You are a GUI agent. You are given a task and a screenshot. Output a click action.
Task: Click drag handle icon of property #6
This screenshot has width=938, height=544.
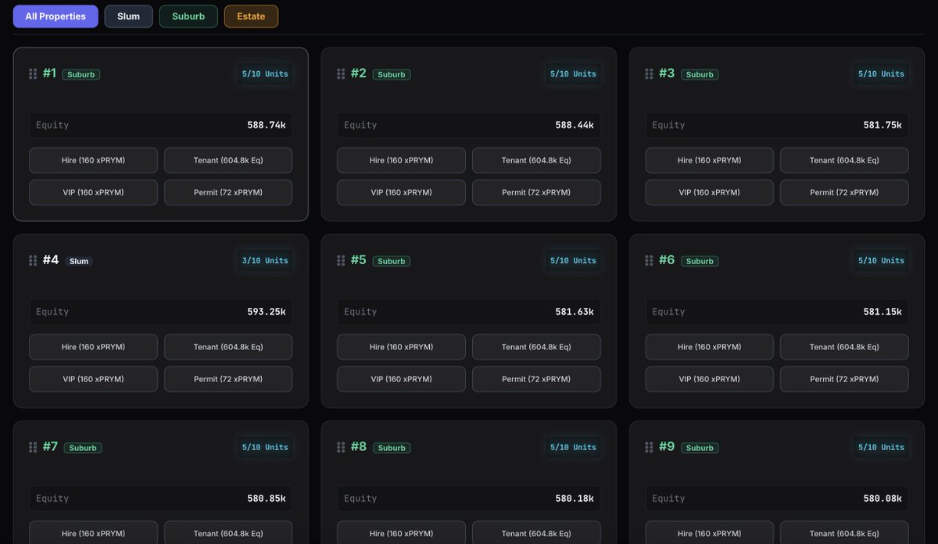[649, 261]
